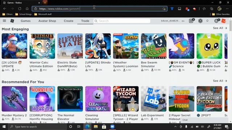Open the Roblox notifications feed icon
Image resolution: width=232 pixels, height=130 pixels.
coord(191,21)
